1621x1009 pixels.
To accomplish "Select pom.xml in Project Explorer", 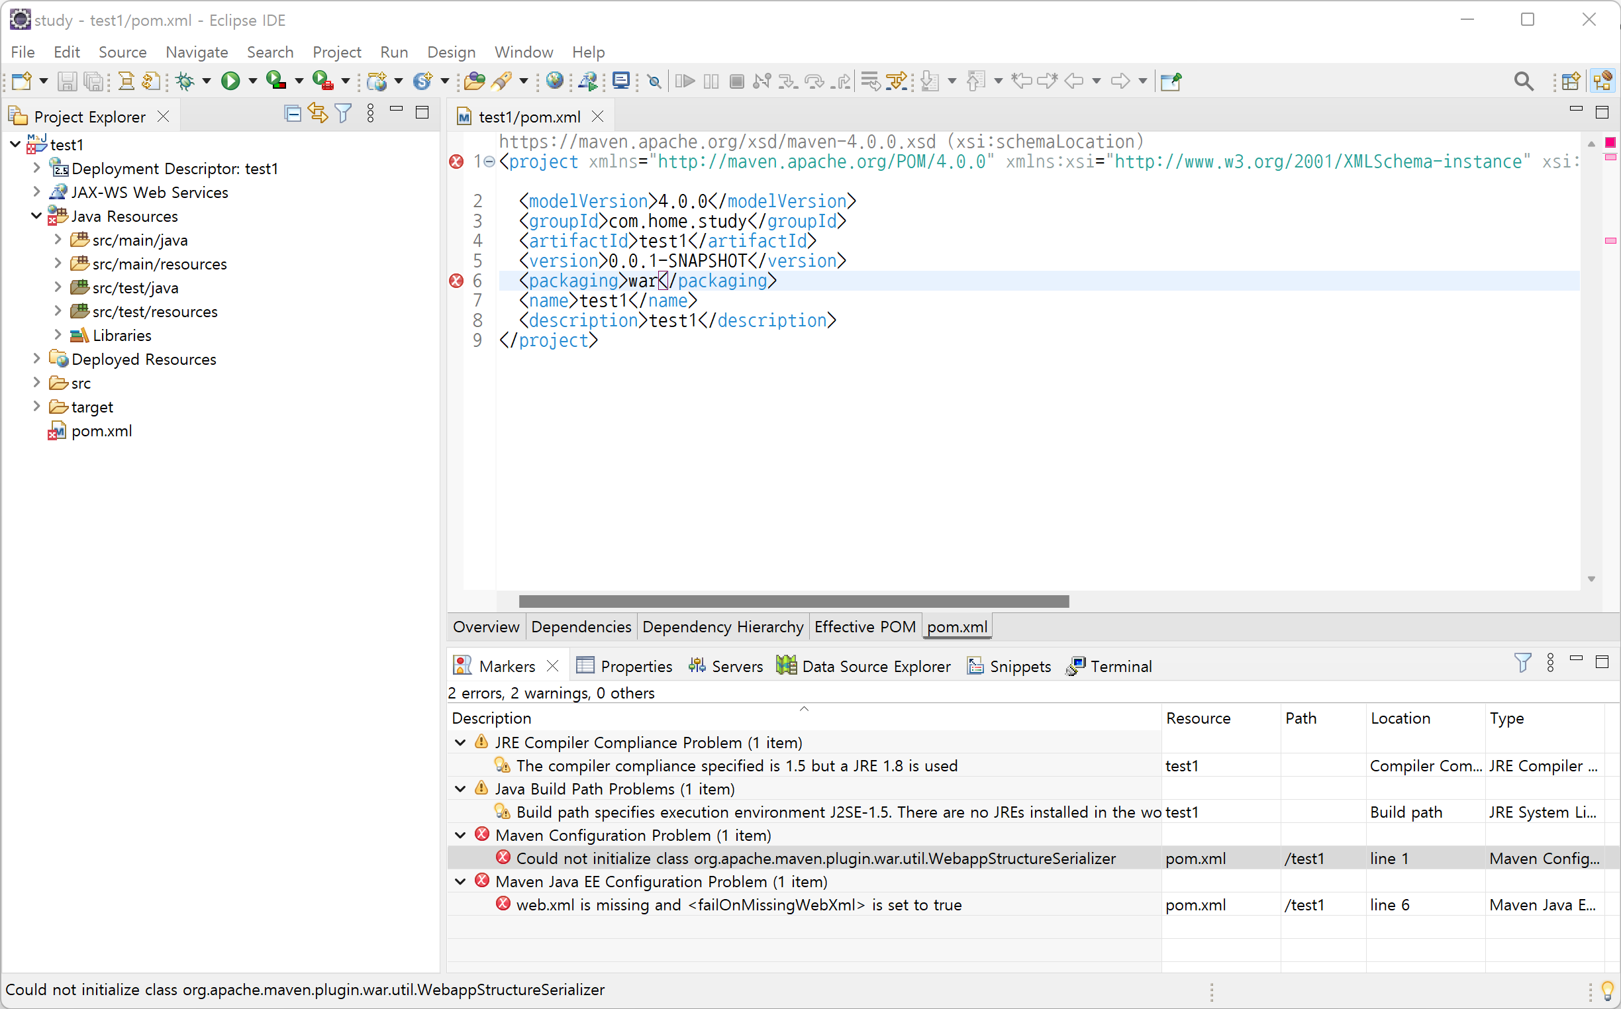I will click(x=101, y=430).
